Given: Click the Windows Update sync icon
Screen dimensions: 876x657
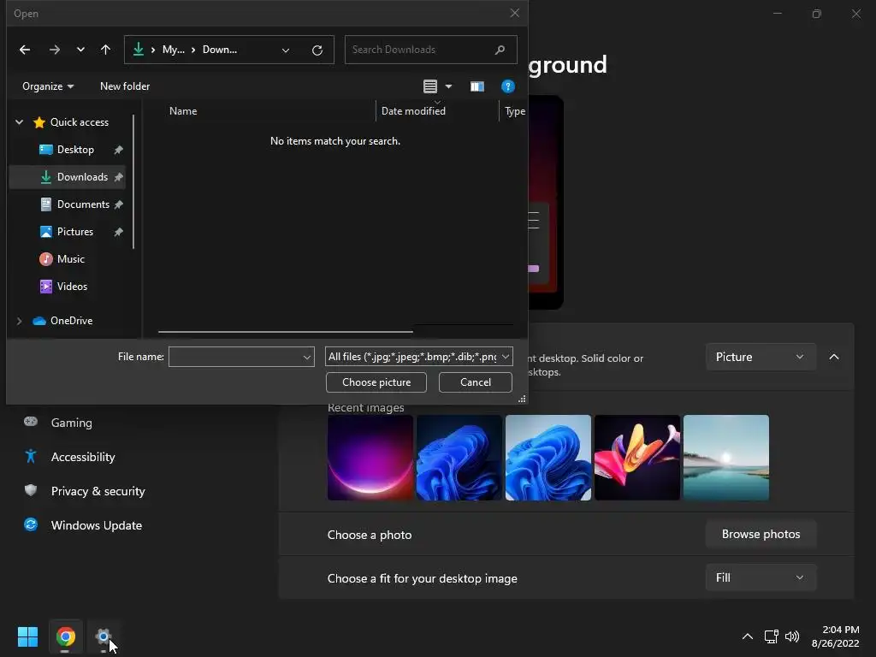Looking at the screenshot, I should tap(31, 524).
